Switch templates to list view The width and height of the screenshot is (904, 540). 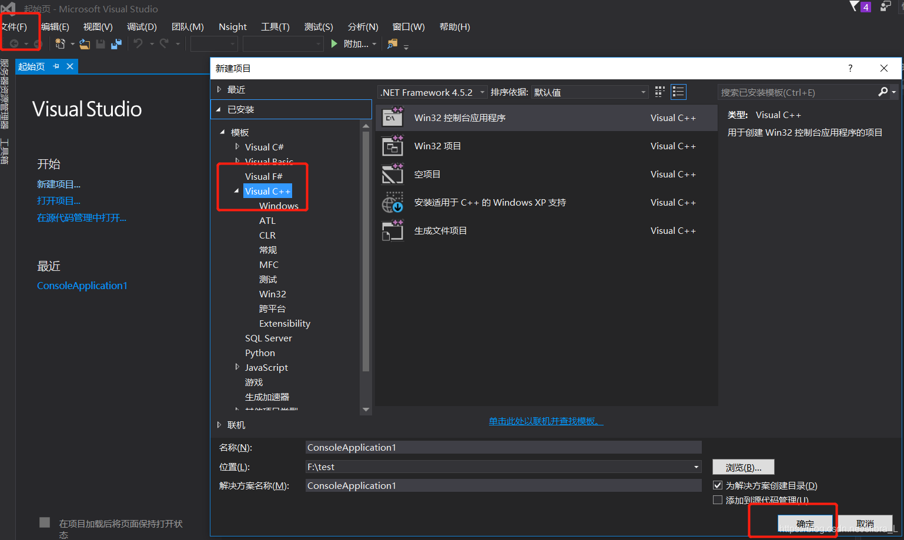(678, 92)
